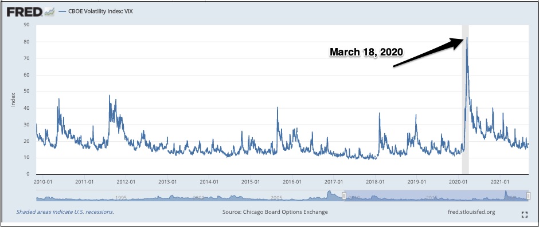Click the 80 y-axis value
This screenshot has width=539, height=227.
click(x=26, y=42)
